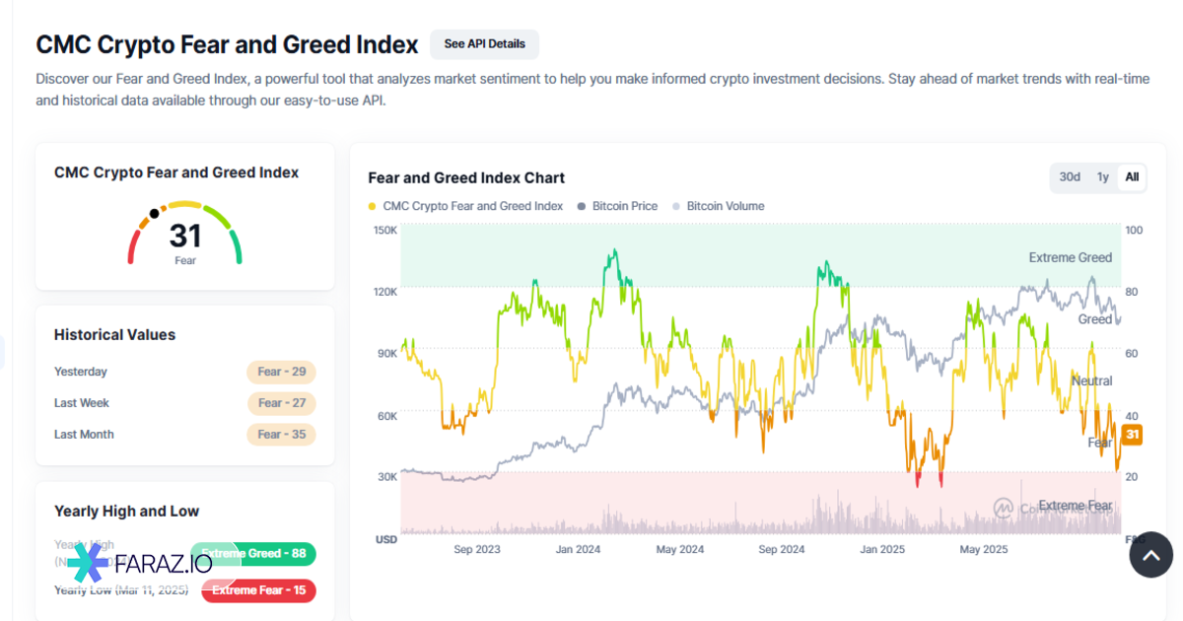Click the CoinMarketCap watermark logo in chart

tap(1004, 508)
